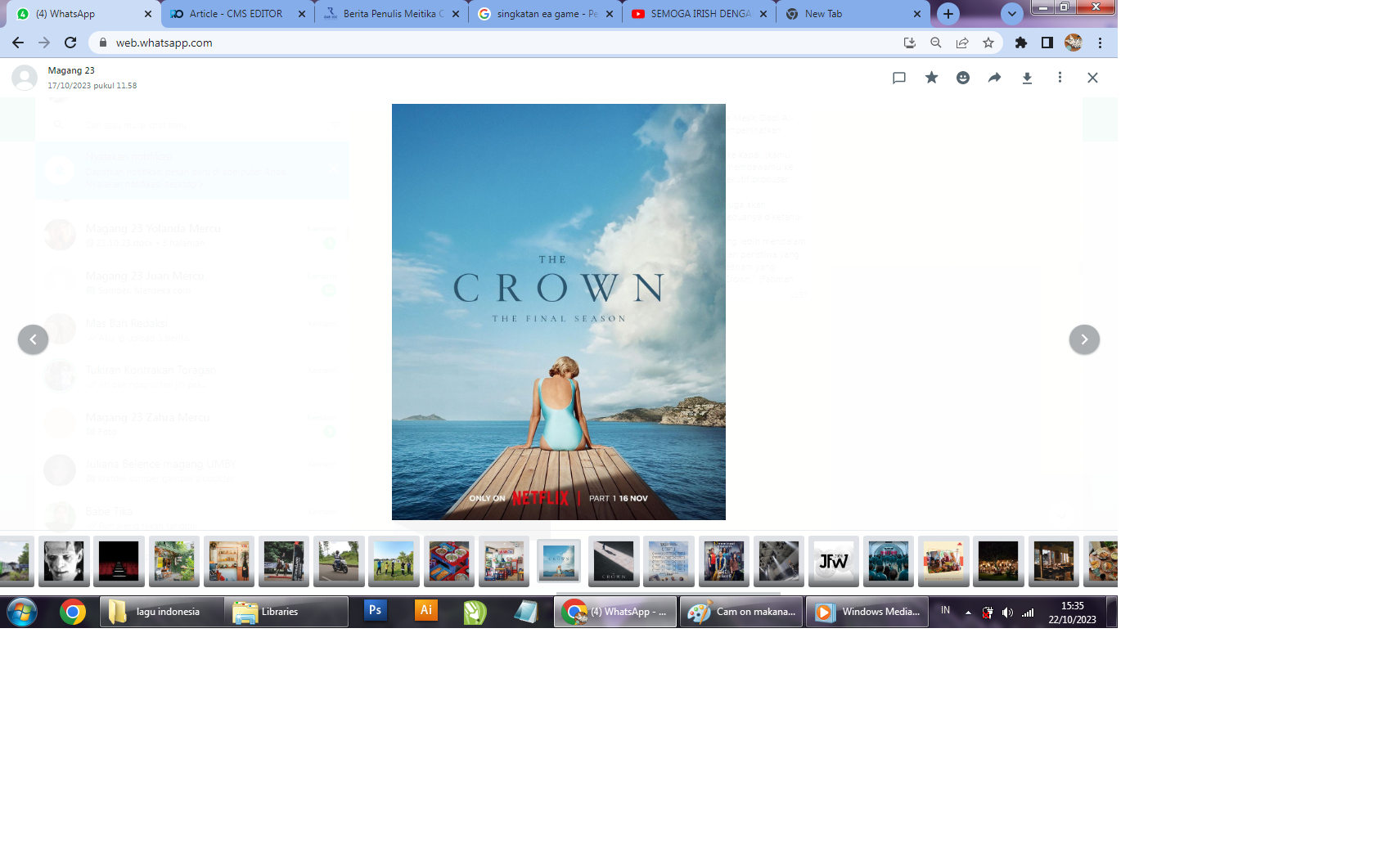Click the zoom magnifier icon in address bar
Screen dimensions: 1373x844
click(x=936, y=43)
